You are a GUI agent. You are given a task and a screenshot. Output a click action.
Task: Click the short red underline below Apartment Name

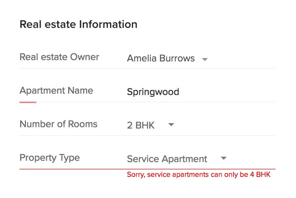click(x=28, y=102)
